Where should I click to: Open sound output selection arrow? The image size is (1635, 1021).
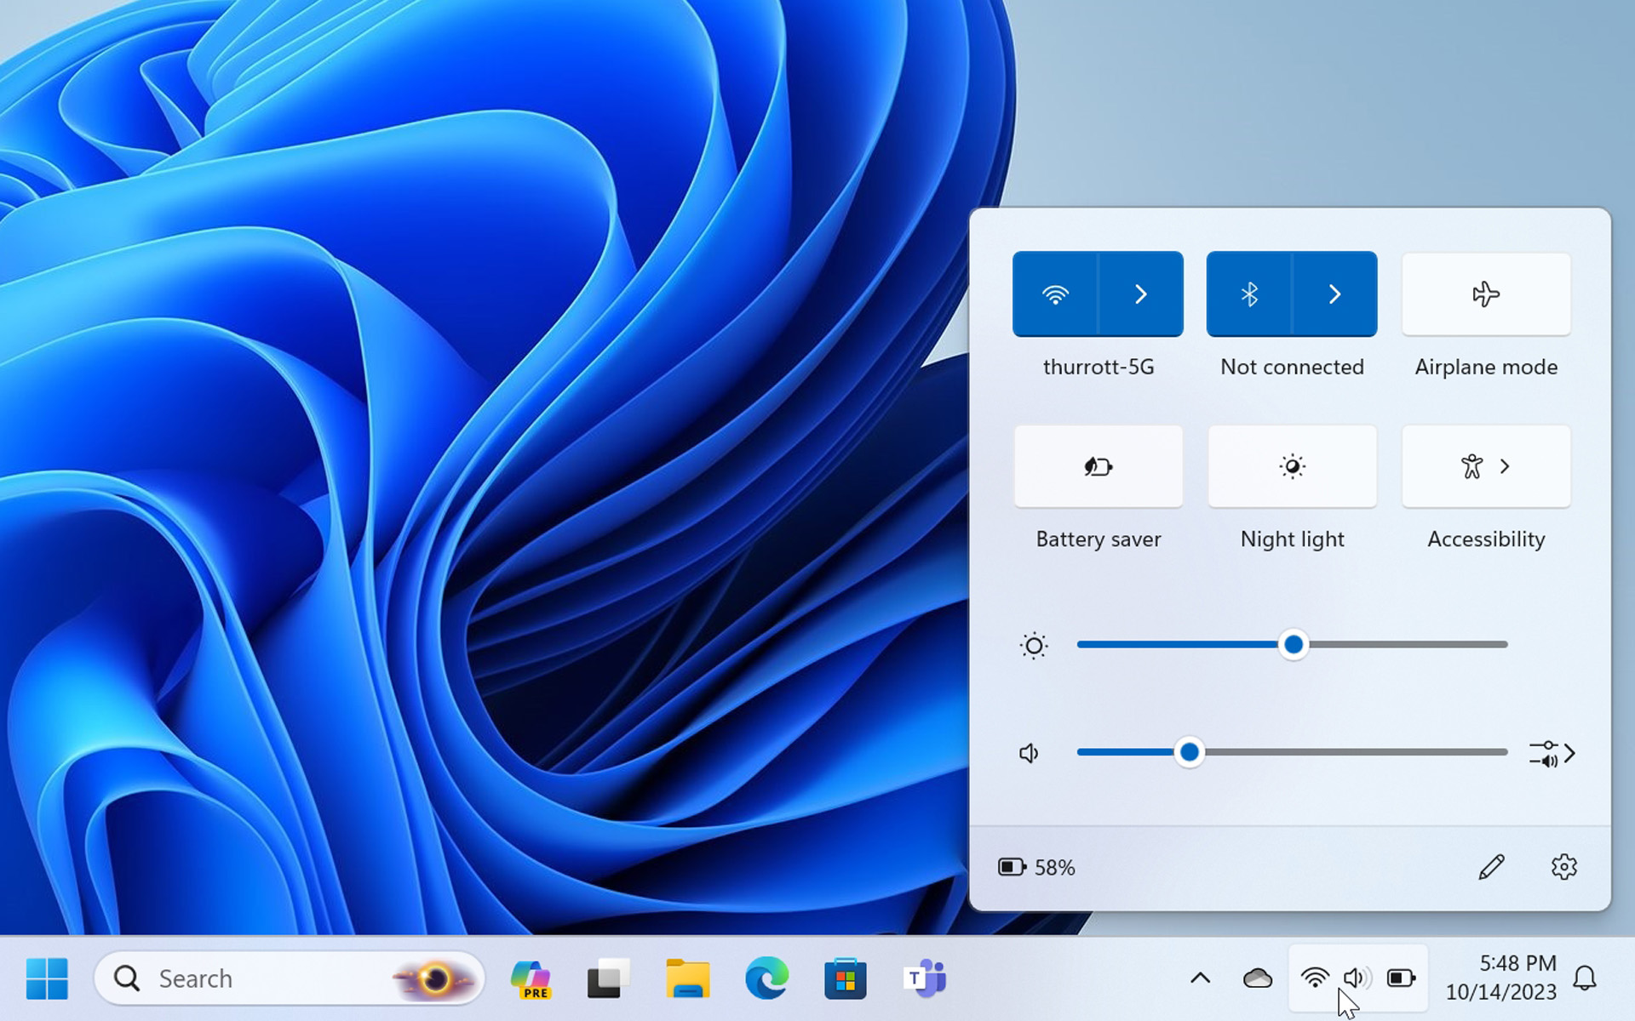(1553, 753)
